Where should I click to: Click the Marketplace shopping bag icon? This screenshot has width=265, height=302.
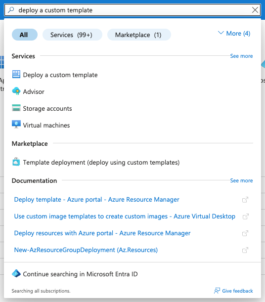click(x=16, y=162)
